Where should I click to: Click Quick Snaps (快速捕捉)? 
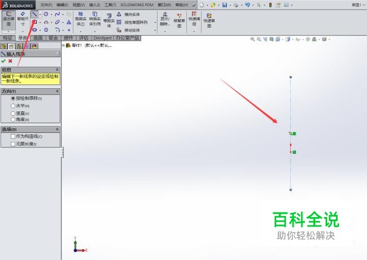[x=194, y=19]
